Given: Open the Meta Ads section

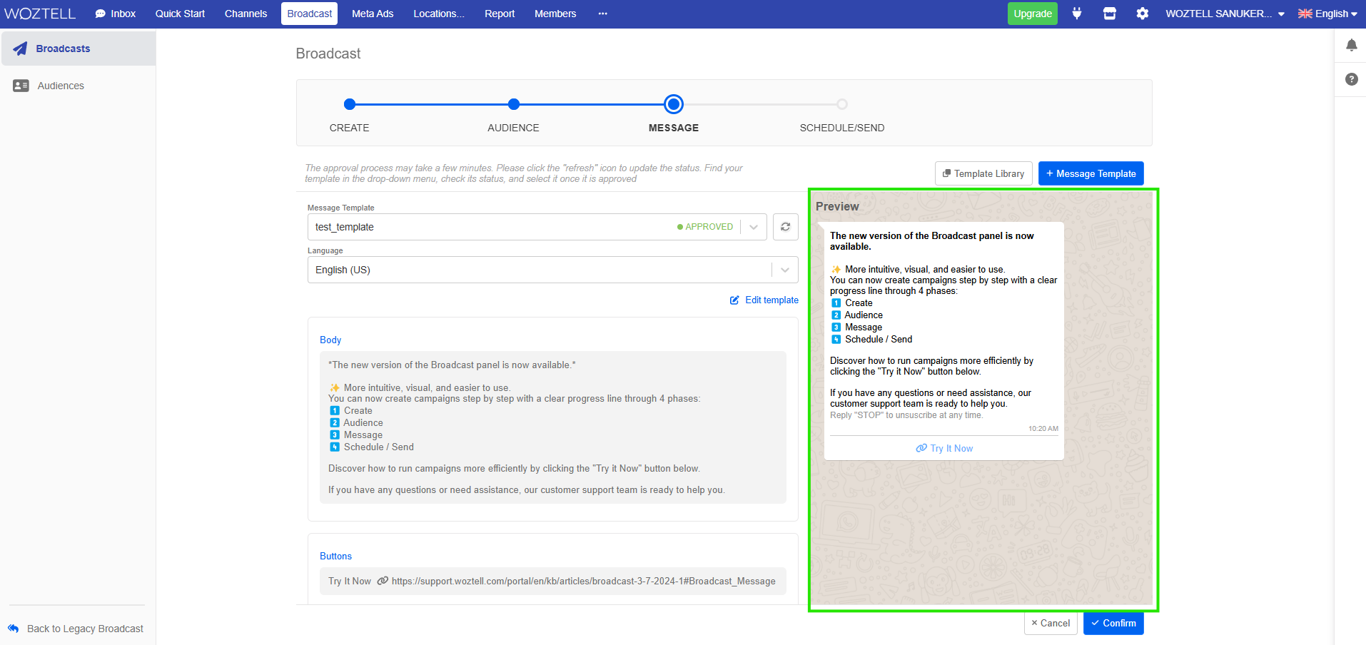Looking at the screenshot, I should (x=373, y=14).
